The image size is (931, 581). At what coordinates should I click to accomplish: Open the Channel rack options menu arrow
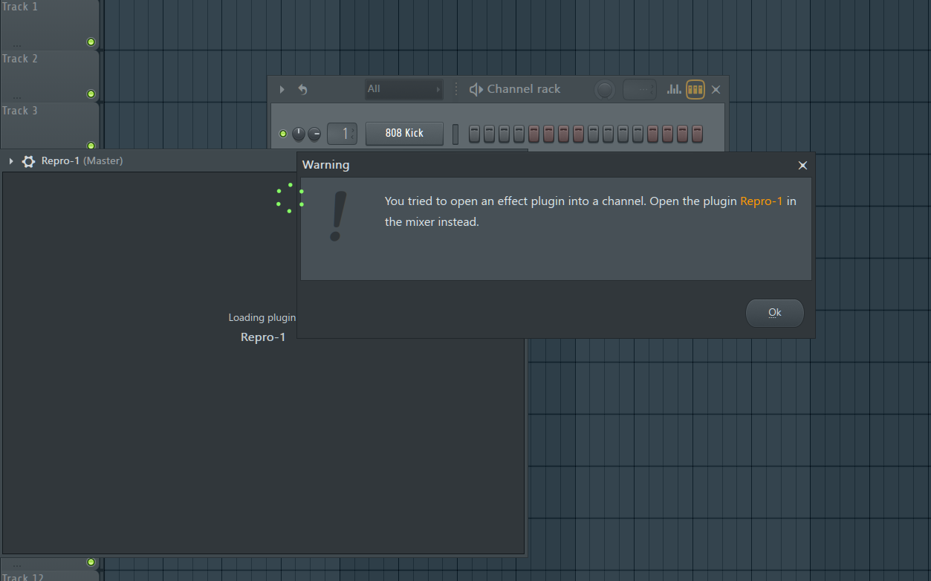[282, 89]
